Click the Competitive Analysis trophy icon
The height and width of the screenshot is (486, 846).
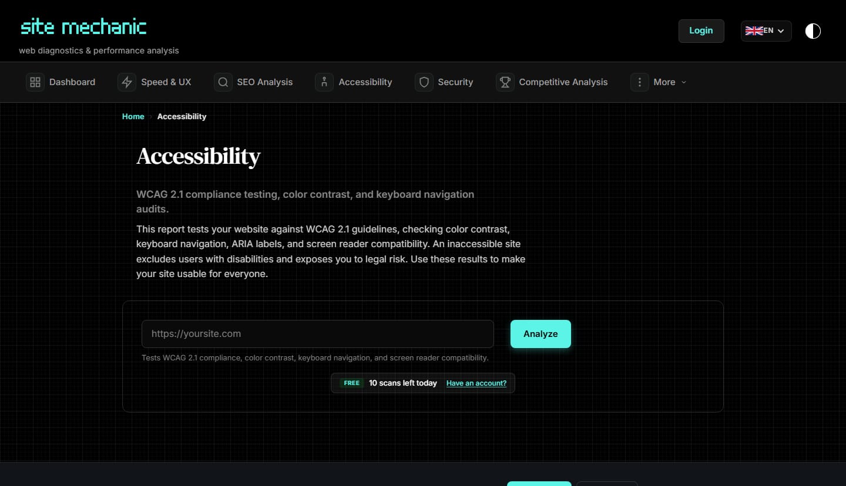[x=505, y=82]
